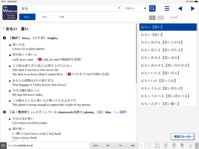
Task: Open the hamburger menu
Action: point(167,8)
